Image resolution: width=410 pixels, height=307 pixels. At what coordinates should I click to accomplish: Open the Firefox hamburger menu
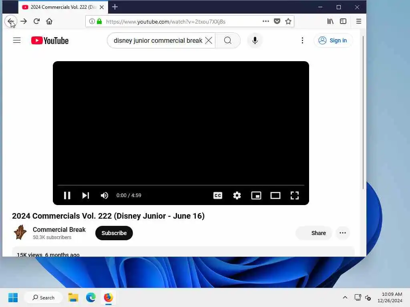(359, 22)
